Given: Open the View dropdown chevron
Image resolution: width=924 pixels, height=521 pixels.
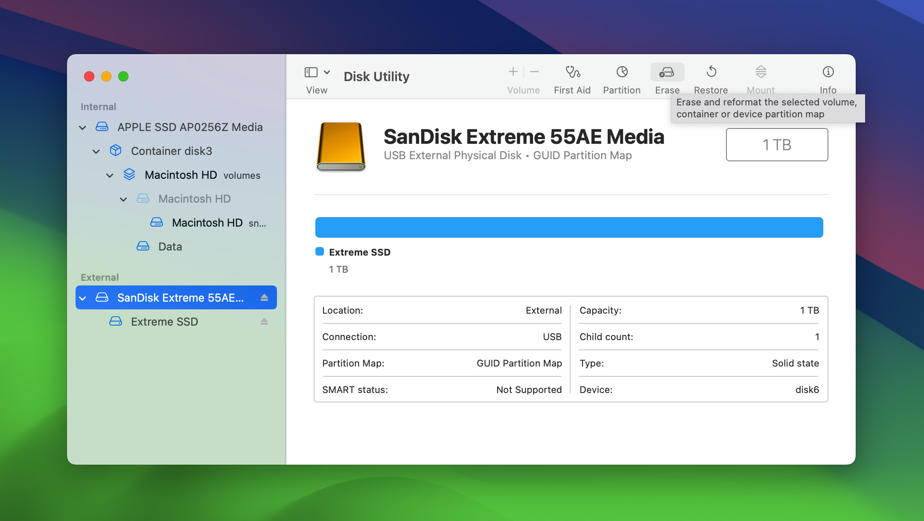Looking at the screenshot, I should [327, 72].
